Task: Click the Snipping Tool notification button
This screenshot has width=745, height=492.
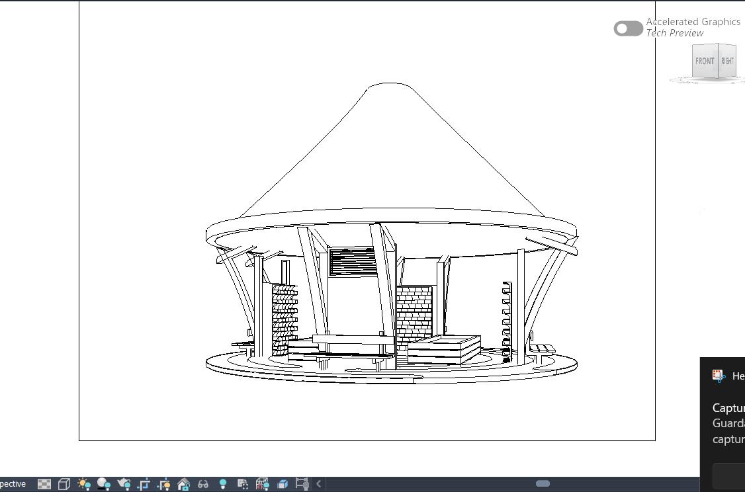Action: 729,475
